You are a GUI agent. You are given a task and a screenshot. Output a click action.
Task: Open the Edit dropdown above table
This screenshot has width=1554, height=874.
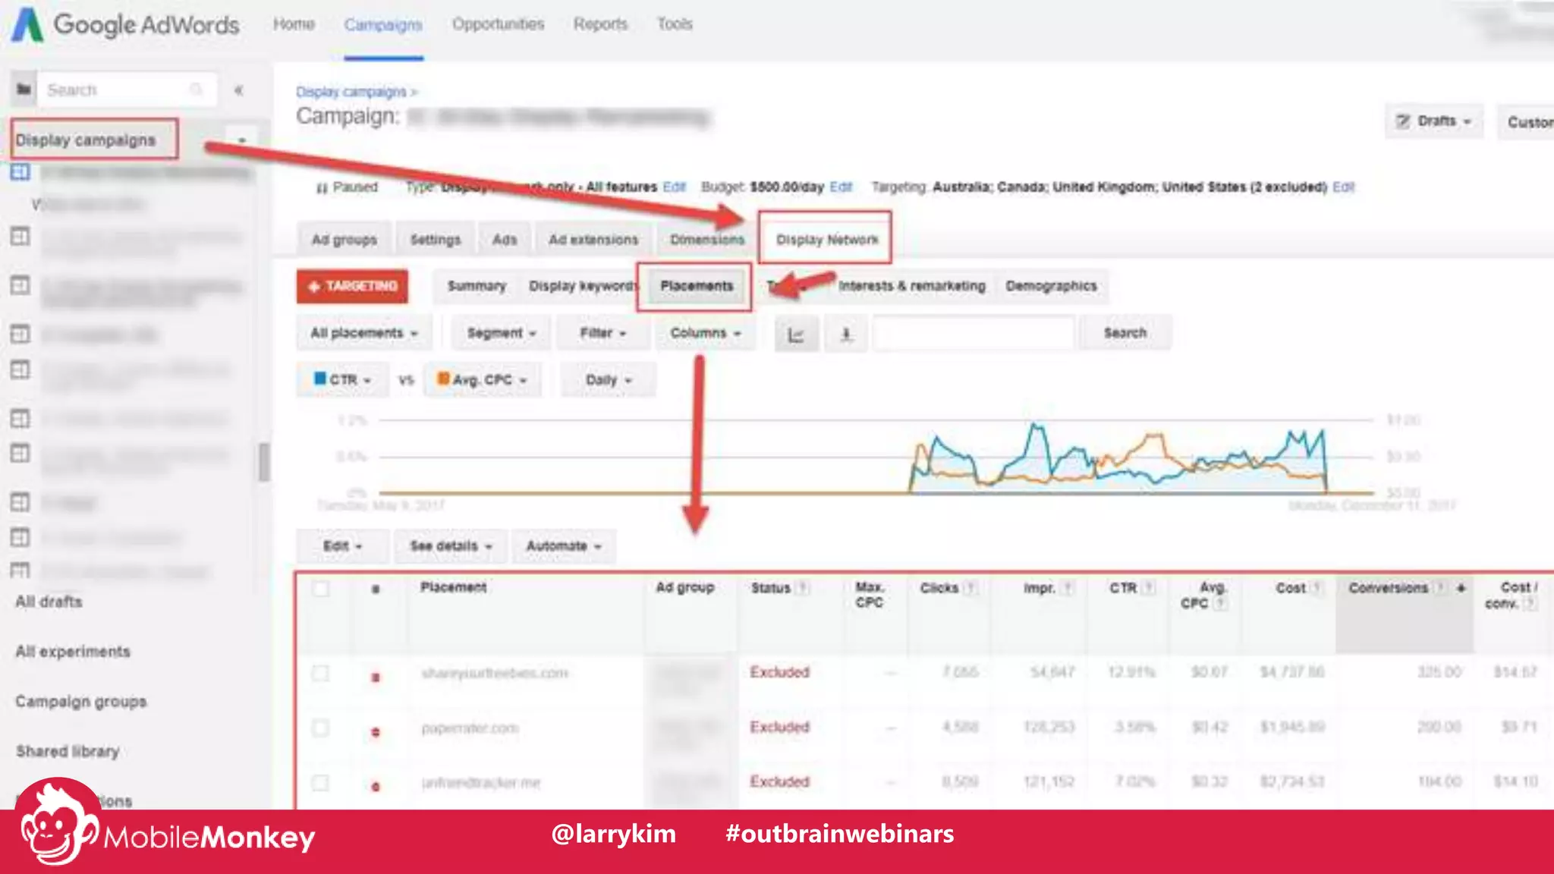(x=342, y=546)
